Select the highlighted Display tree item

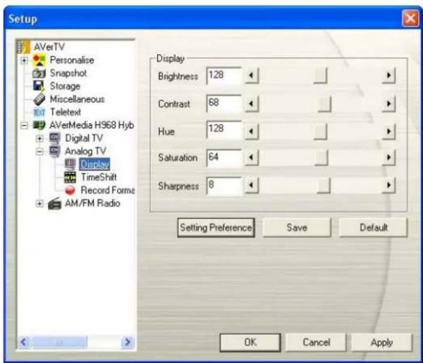point(94,164)
